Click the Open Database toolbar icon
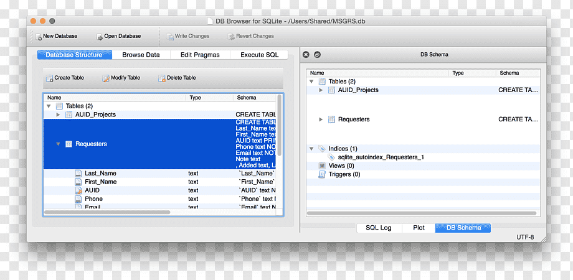 (100, 37)
